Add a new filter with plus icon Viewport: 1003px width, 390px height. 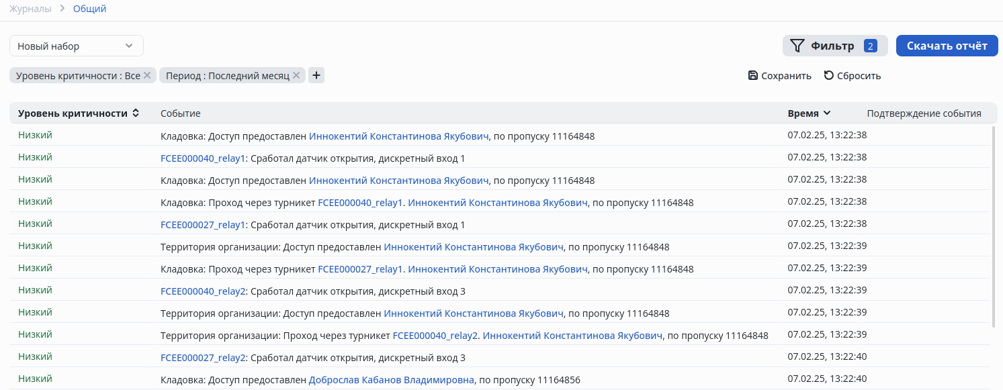click(x=316, y=76)
